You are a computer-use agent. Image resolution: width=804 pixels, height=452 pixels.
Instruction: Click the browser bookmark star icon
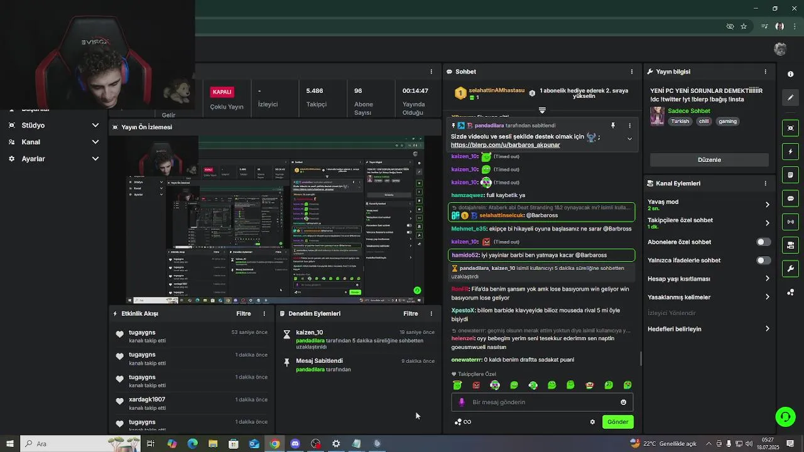tap(744, 26)
